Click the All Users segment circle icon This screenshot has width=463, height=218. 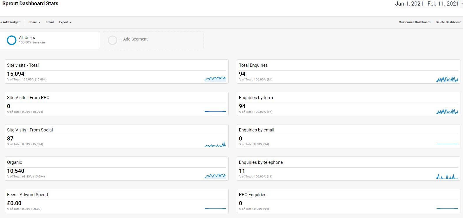click(x=12, y=40)
